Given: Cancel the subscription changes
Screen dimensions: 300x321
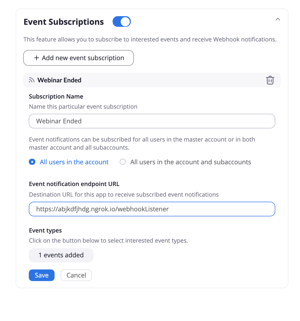Looking at the screenshot, I should 76,275.
